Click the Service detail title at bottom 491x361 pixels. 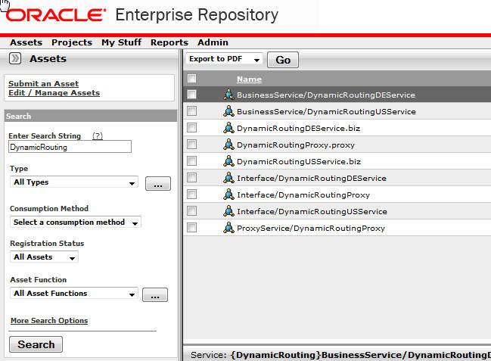pos(340,355)
